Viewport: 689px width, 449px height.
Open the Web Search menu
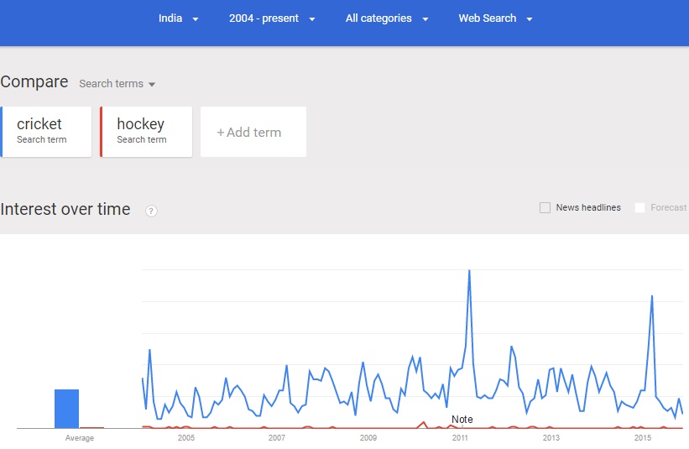click(496, 18)
